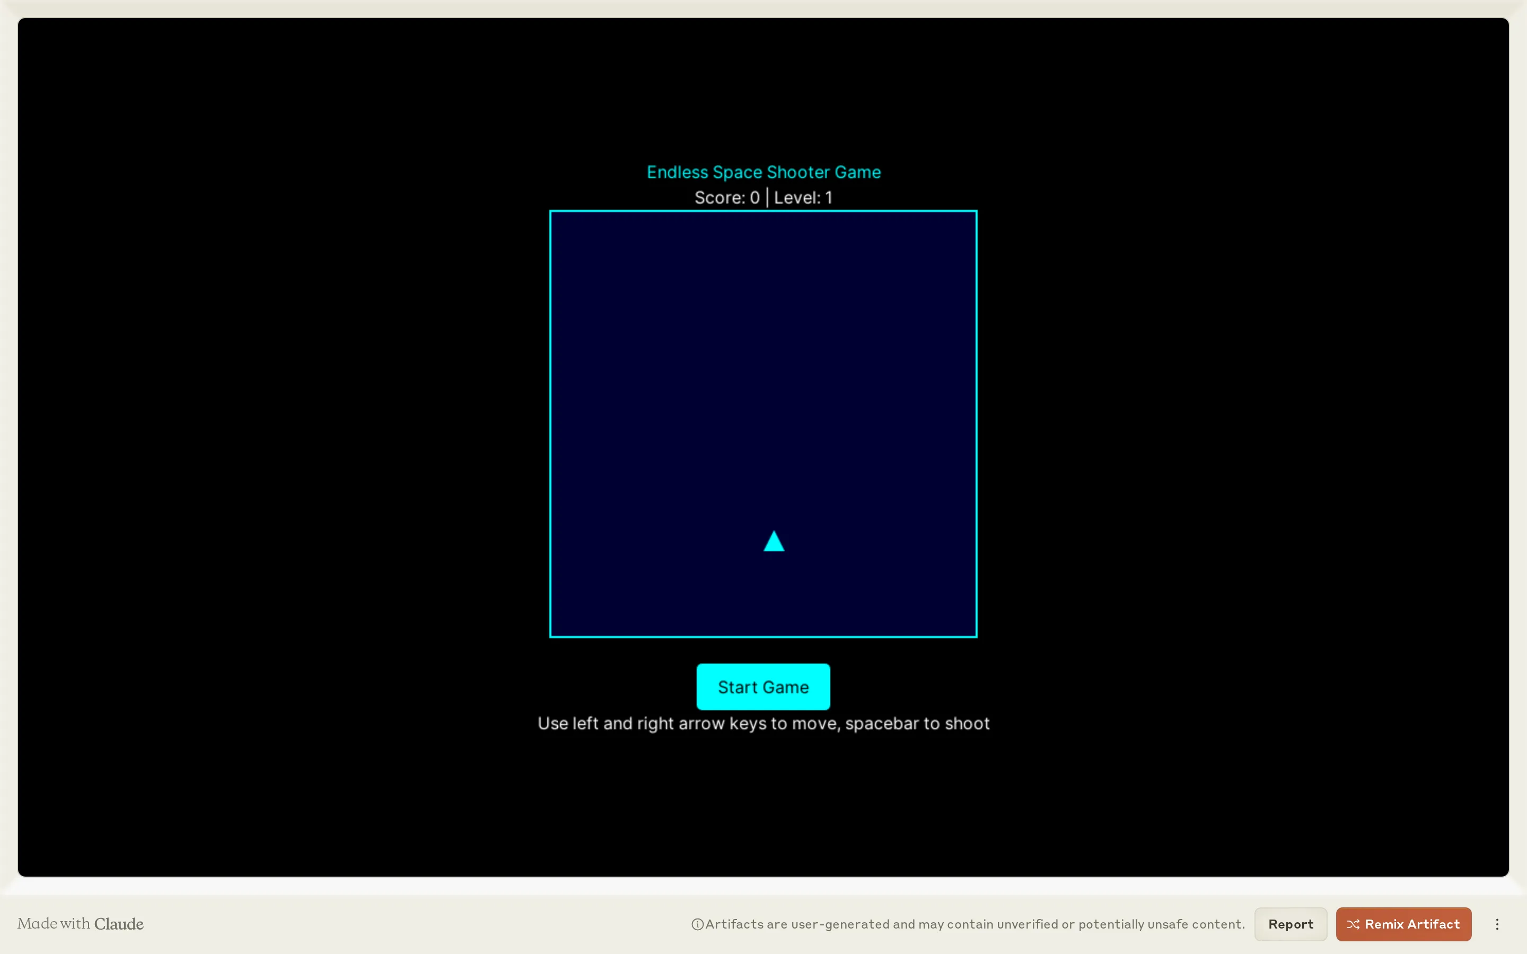Viewport: 1527px width, 954px height.
Task: Click the dark space background of the artifact
Action: (x=252, y=441)
